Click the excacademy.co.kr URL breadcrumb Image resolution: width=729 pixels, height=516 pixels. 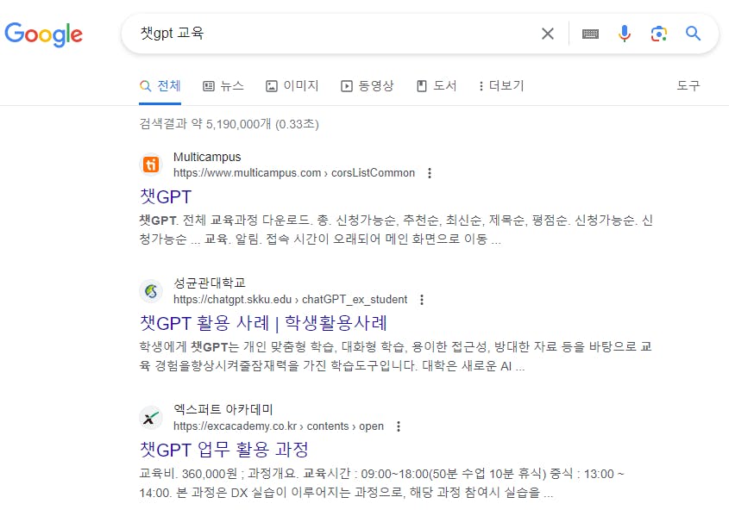[x=279, y=426]
